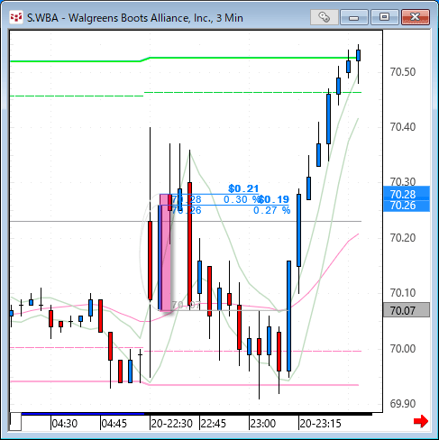Click the 70.50 price scale label

click(x=403, y=72)
